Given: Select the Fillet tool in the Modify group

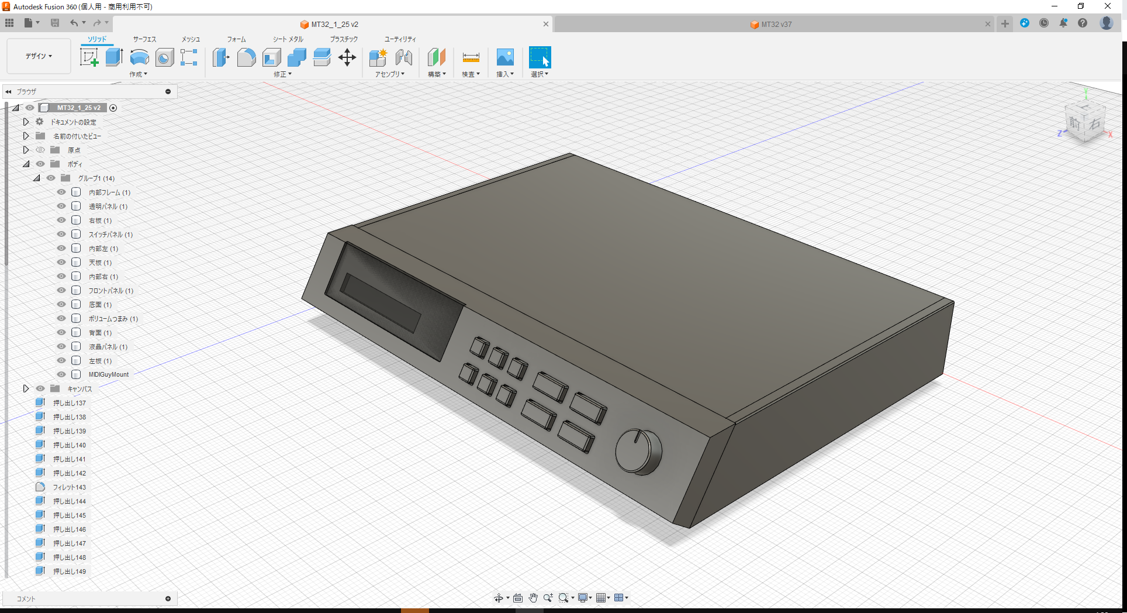Looking at the screenshot, I should click(x=247, y=58).
